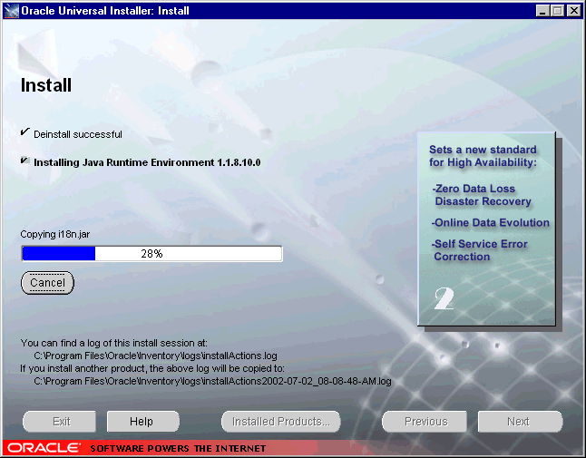Image resolution: width=586 pixels, height=458 pixels.
Task: Click the 28% install progress bar
Action: (151, 254)
